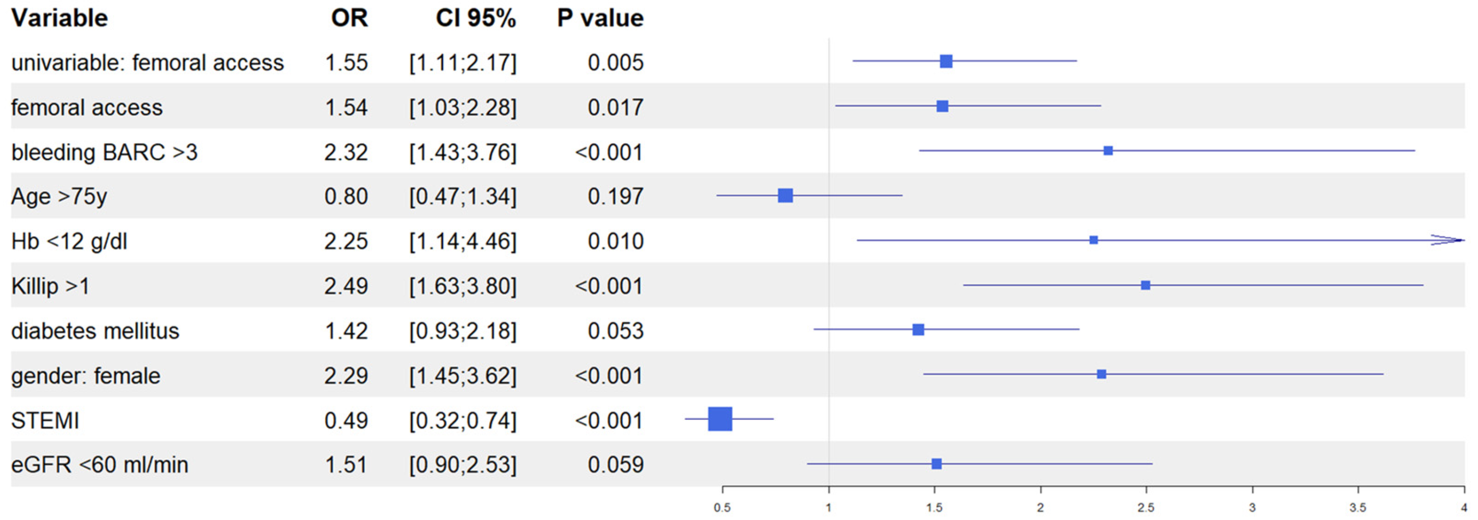Image resolution: width=1478 pixels, height=520 pixels.
Task: Click the 'femoral access' row label
Action: point(87,108)
